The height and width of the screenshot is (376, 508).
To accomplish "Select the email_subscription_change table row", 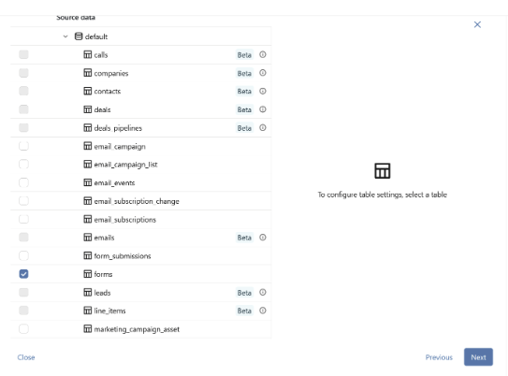I will click(141, 201).
